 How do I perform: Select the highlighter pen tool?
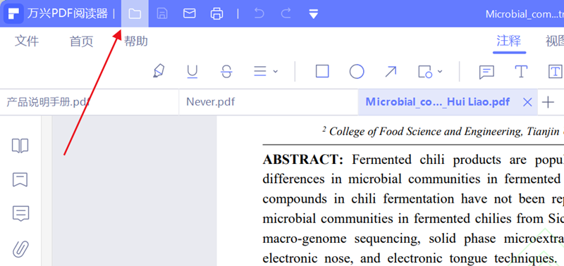159,71
